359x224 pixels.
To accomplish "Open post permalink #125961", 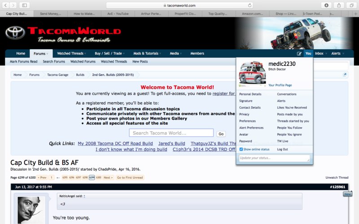I will coord(337,187).
